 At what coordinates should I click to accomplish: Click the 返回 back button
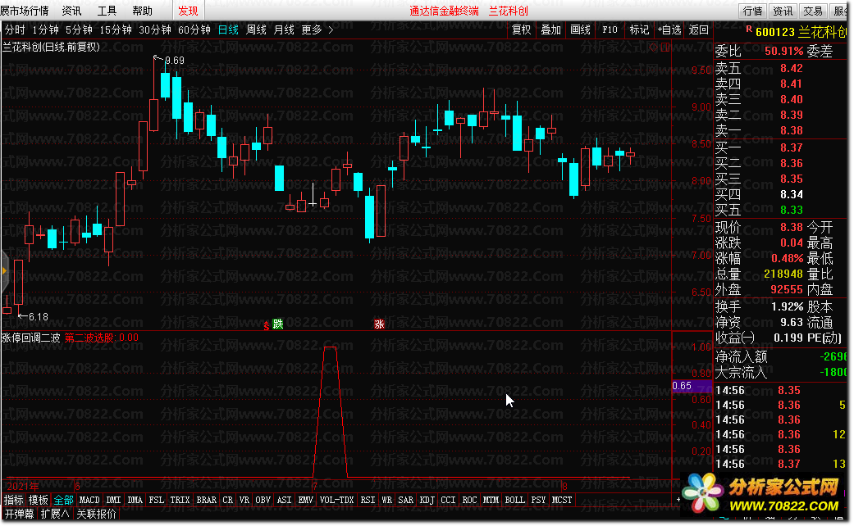(698, 30)
